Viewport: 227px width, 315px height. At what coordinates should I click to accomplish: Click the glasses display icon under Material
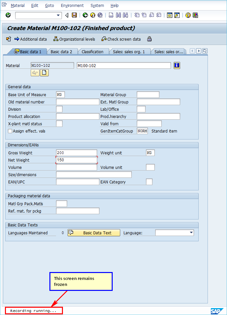35,73
